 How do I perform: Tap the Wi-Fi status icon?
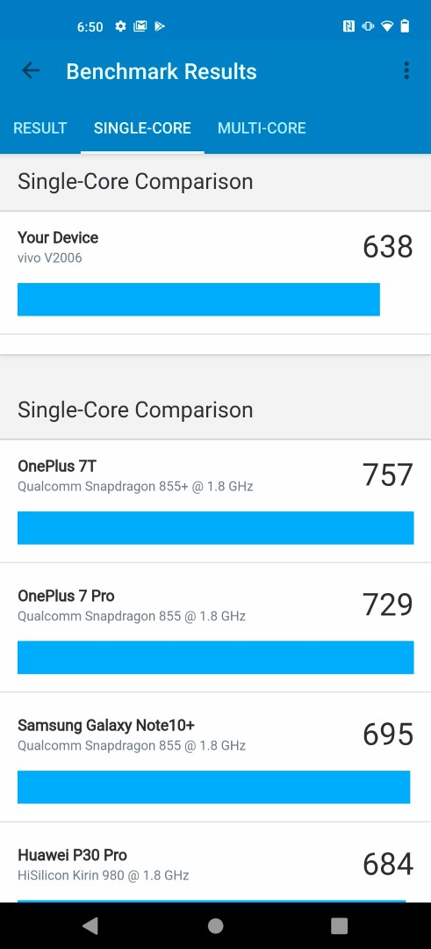387,26
